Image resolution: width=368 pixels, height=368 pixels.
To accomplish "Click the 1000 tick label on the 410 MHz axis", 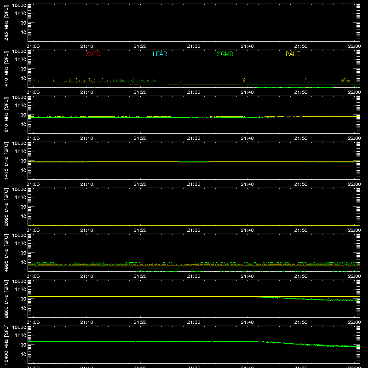I will (x=21, y=60).
